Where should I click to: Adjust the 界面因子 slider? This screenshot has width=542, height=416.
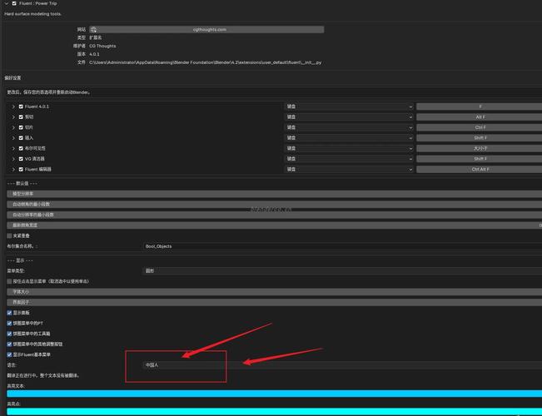point(275,302)
